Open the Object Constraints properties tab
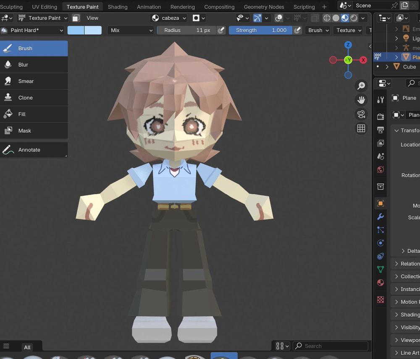 pos(381,256)
